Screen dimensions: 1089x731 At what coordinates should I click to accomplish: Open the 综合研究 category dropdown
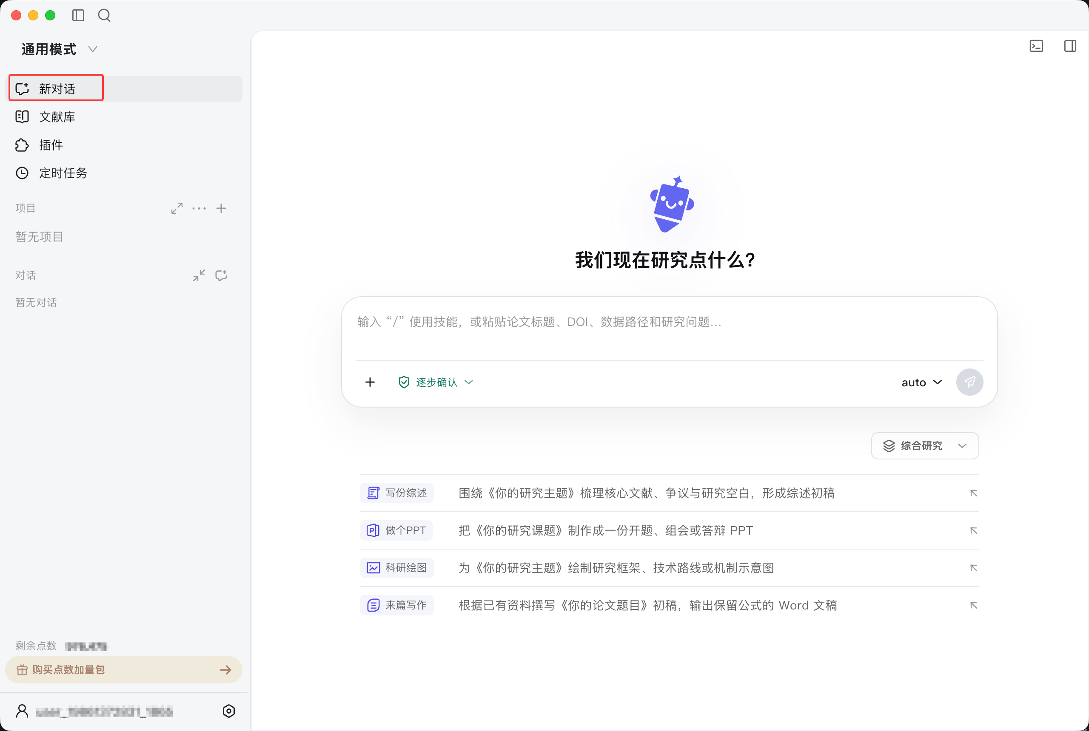pos(925,446)
